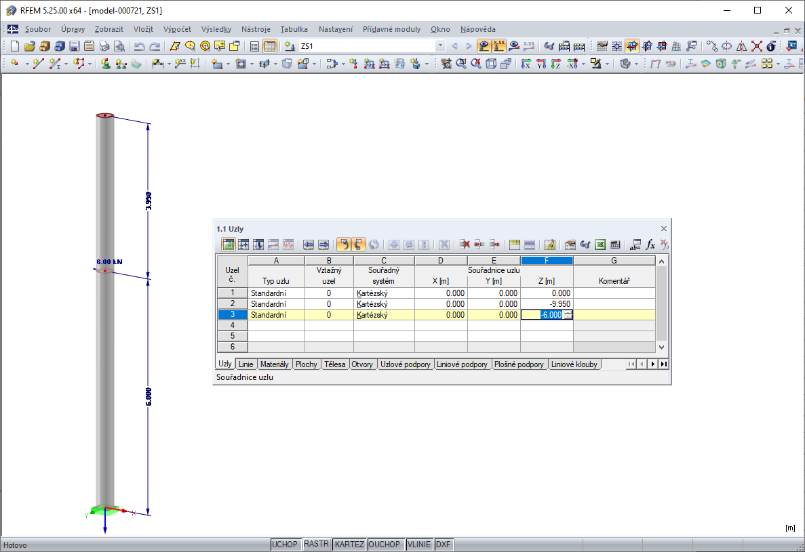This screenshot has width=805, height=552.
Task: Toggle KARTEZ mode in status bar
Action: pos(349,545)
